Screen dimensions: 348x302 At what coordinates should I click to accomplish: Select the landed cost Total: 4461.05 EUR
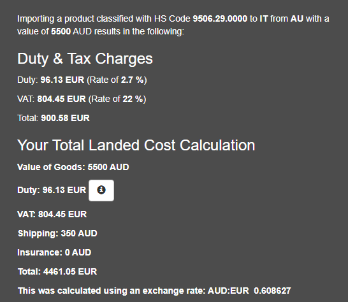(57, 271)
